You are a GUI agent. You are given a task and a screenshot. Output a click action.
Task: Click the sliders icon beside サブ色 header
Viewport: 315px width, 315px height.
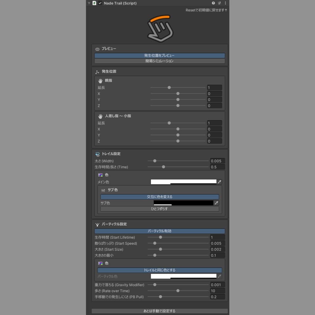pos(103,190)
